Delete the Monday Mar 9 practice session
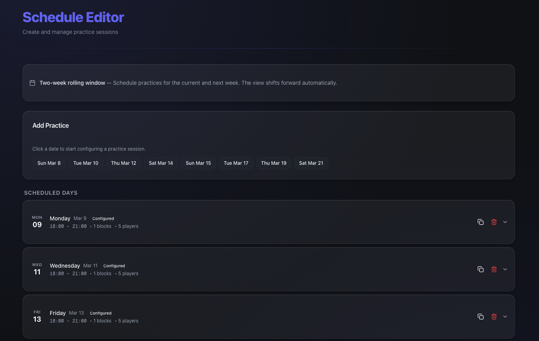This screenshot has height=341, width=539. click(494, 222)
